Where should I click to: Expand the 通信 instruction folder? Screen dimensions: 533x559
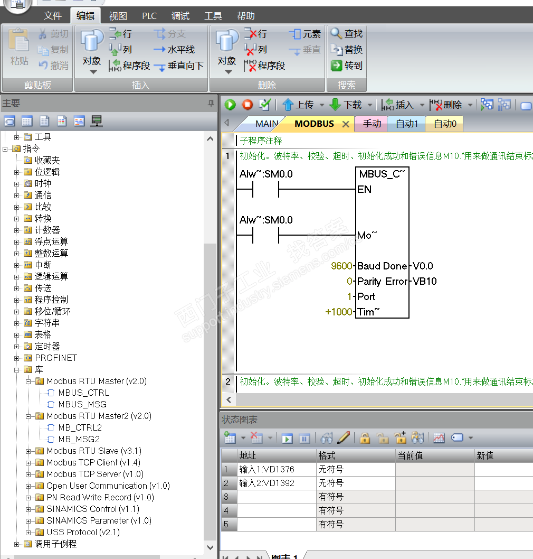16,195
